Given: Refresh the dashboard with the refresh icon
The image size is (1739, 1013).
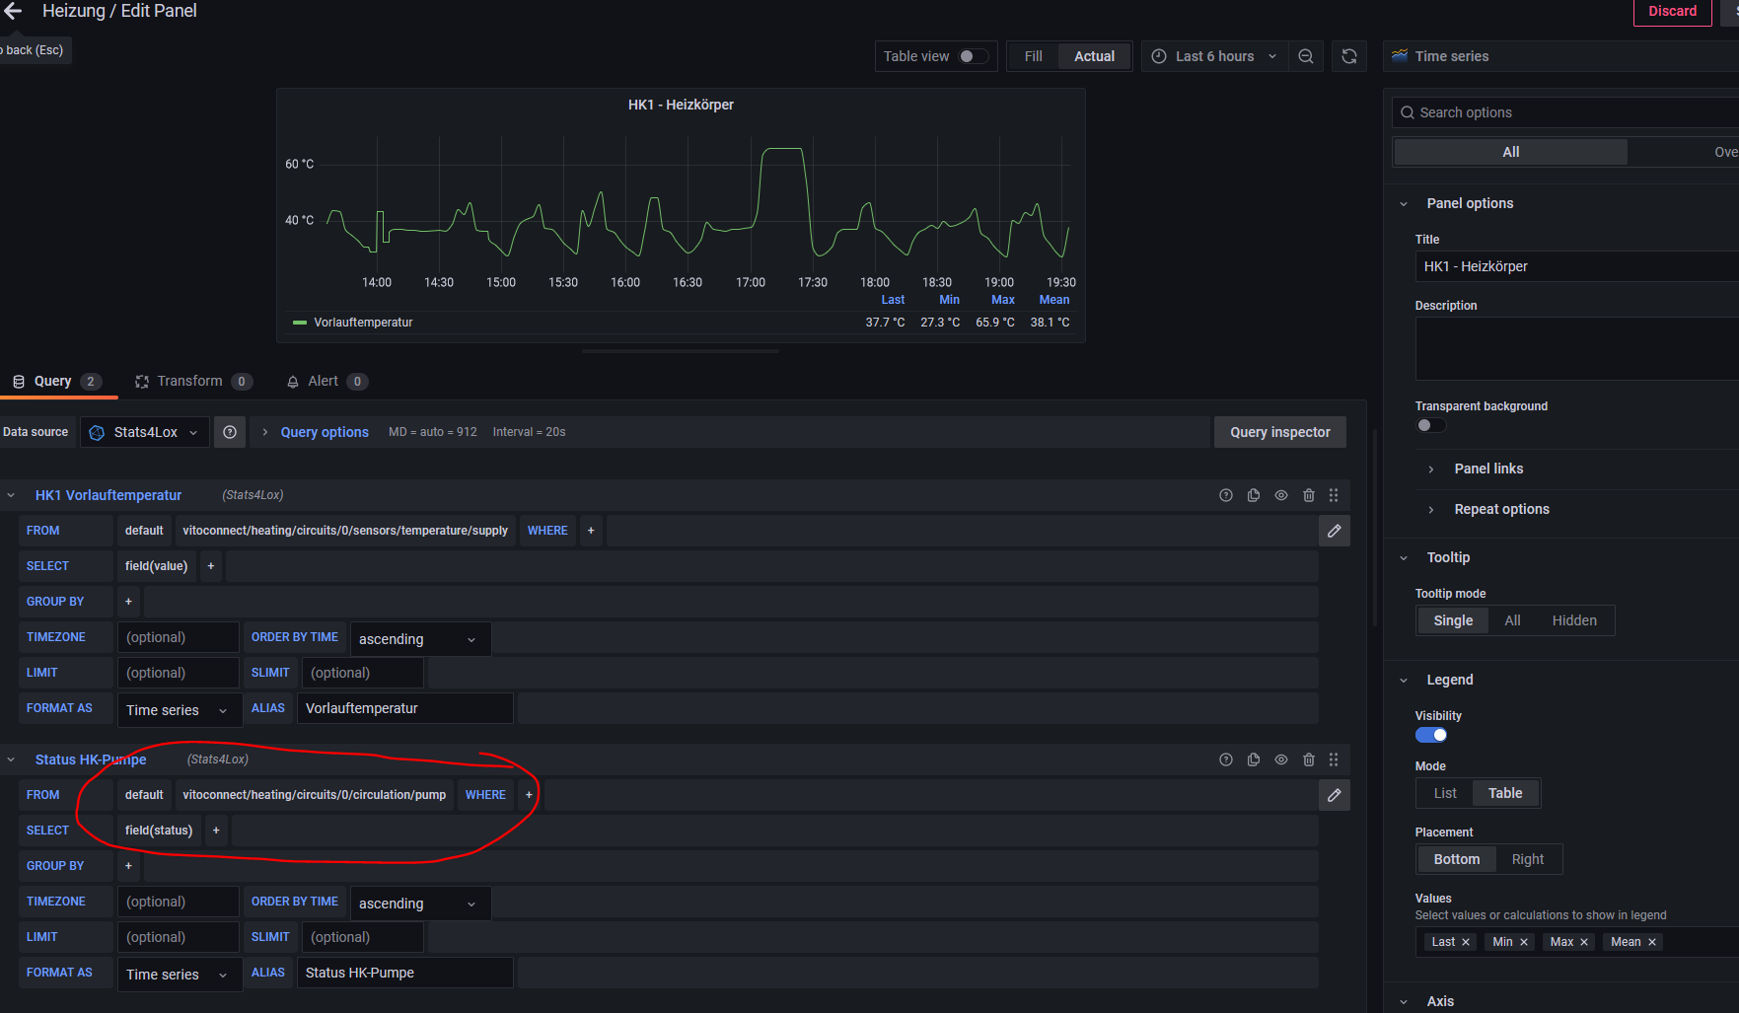Looking at the screenshot, I should click(1348, 56).
